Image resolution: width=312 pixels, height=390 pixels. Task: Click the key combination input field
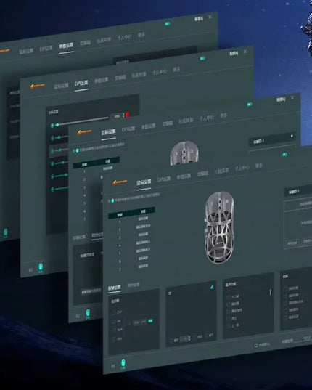click(x=140, y=322)
